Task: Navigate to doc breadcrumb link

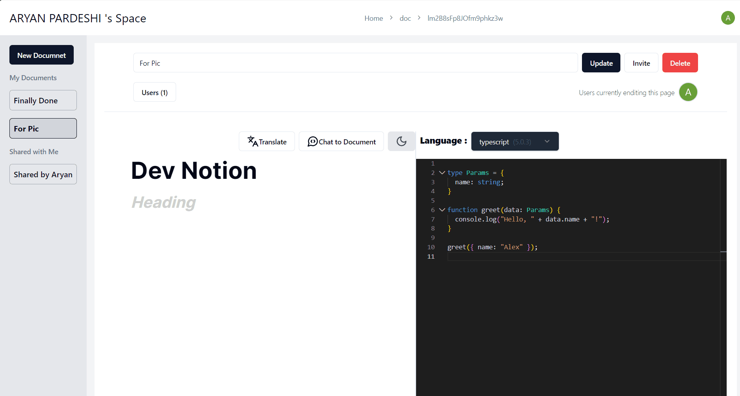Action: pos(405,18)
